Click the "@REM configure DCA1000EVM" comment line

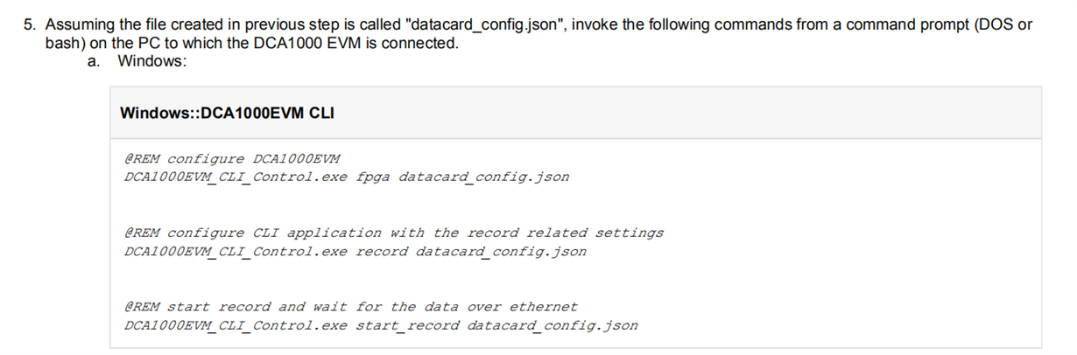tap(232, 159)
